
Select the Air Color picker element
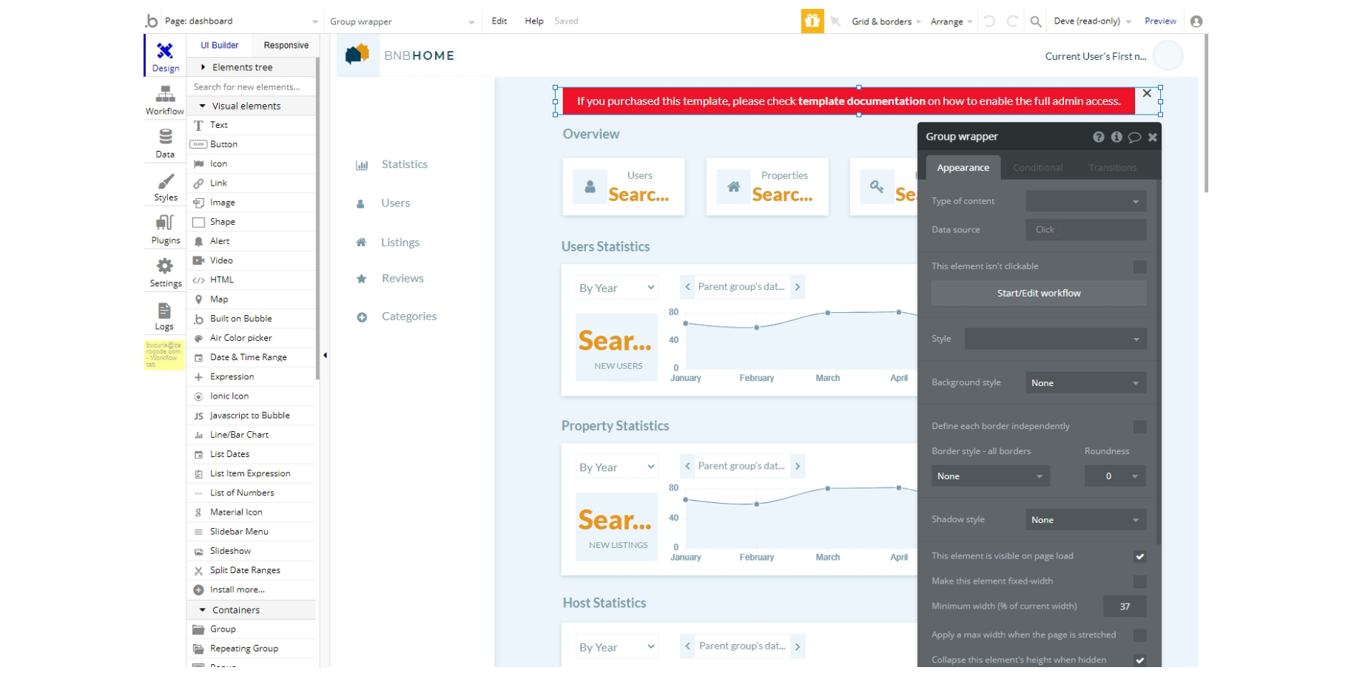coord(252,338)
